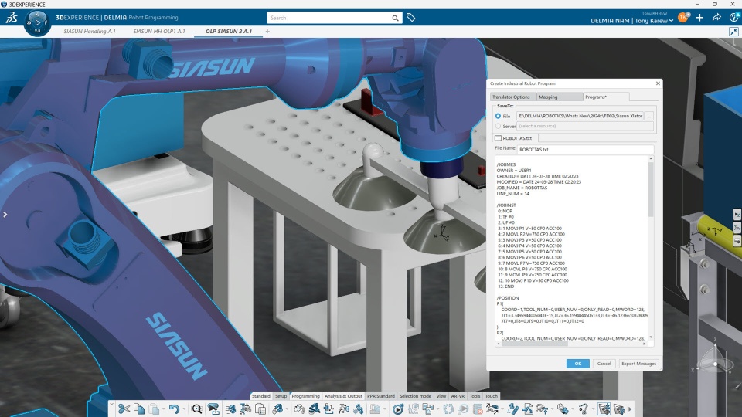Expand the bottom toolbar left chevron
Screen dimensions: 742x417
[x=111, y=404]
